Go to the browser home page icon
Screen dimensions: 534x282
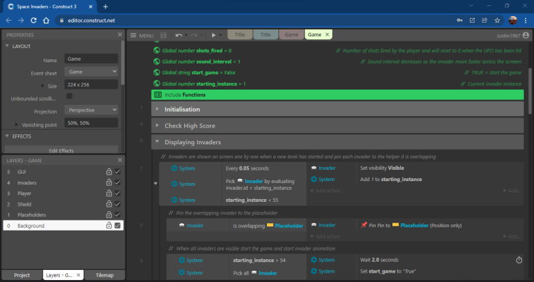(46, 21)
